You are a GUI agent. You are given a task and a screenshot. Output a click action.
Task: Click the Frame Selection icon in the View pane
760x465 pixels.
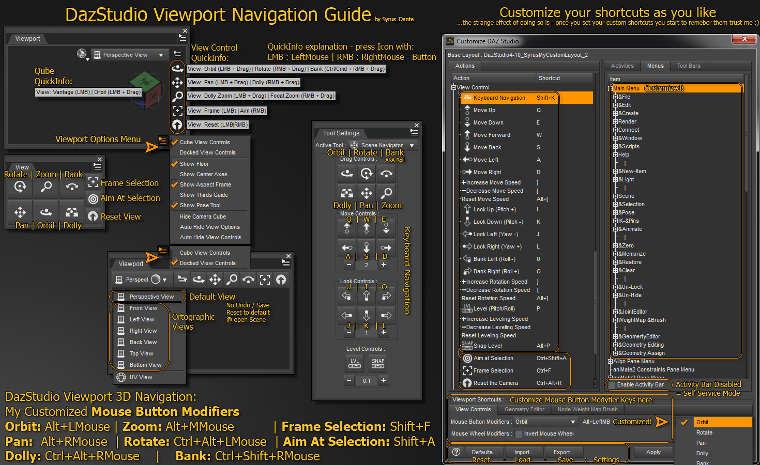[93, 182]
